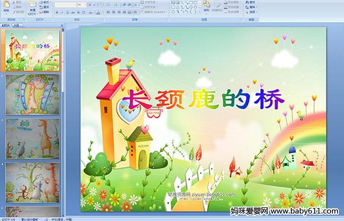Select the second slide thumbnail
Viewport: 344px width, 221px height.
click(33, 95)
